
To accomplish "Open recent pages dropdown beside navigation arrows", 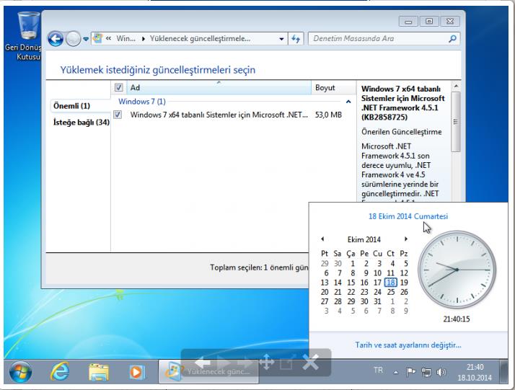I will tap(86, 39).
